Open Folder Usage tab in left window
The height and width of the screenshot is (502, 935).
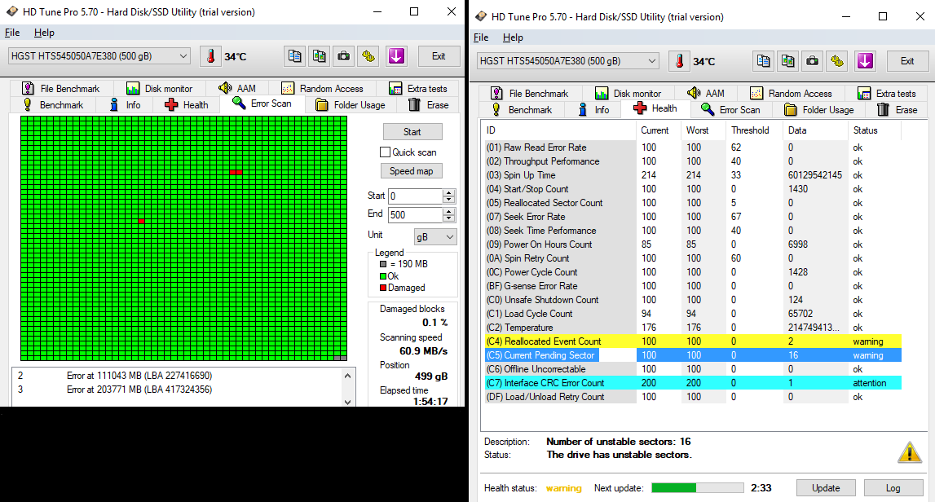coord(351,105)
